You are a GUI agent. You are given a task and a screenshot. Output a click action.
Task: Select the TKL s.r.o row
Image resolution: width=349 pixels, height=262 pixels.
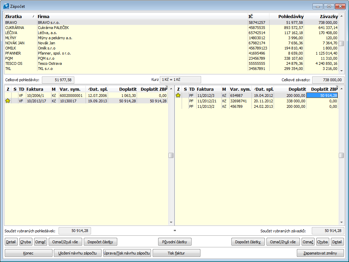(171, 69)
